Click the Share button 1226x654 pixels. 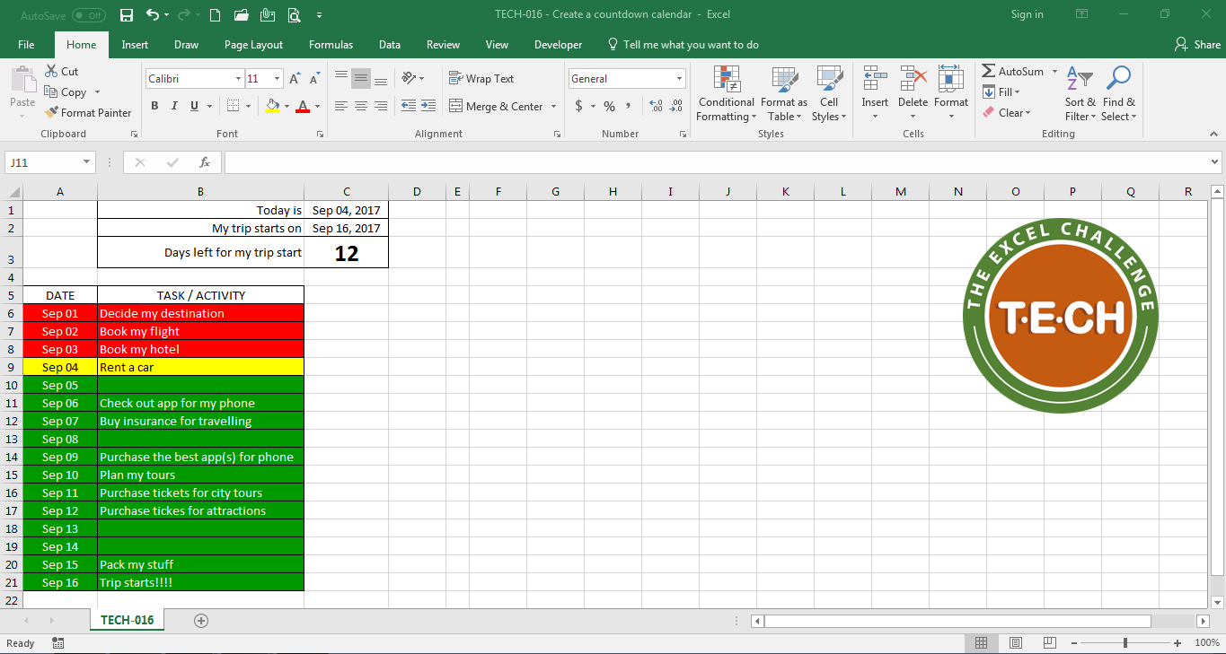click(x=1197, y=45)
